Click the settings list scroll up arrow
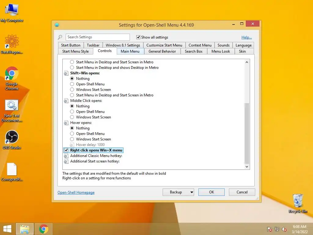Image resolution: width=313 pixels, height=235 pixels. [247, 62]
